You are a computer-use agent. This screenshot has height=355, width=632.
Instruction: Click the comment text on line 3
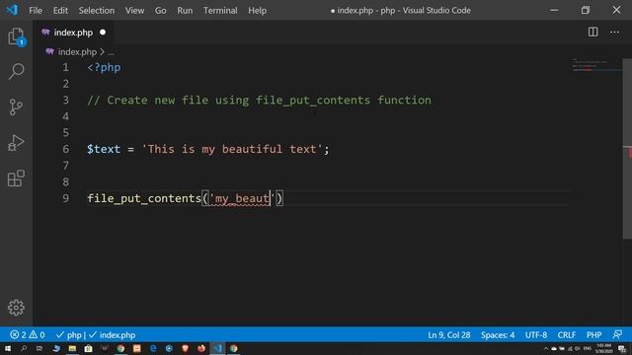pos(259,101)
